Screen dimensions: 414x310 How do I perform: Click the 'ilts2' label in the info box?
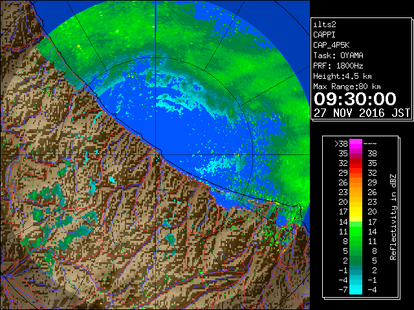click(325, 25)
